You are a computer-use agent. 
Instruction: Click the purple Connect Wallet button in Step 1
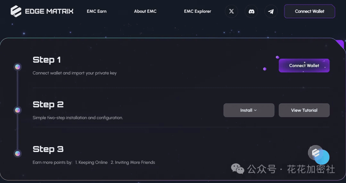(x=304, y=65)
